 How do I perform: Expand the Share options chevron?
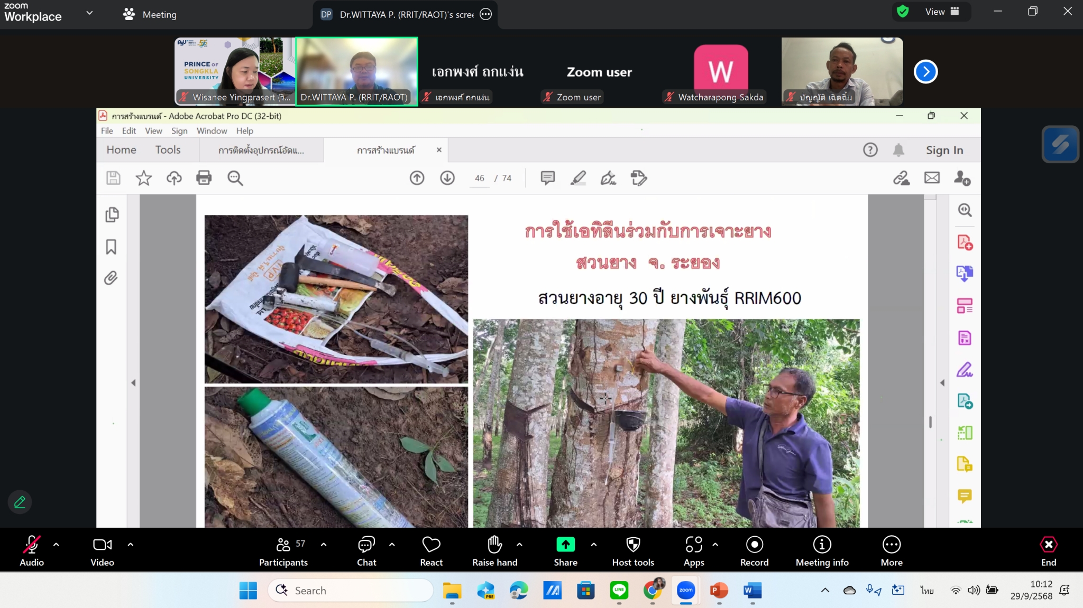594,544
